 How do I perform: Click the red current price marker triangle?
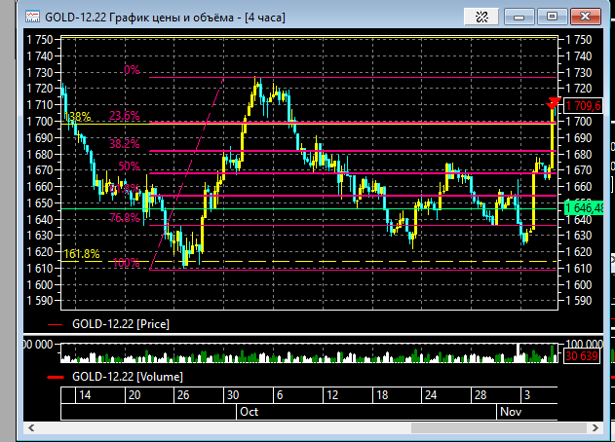554,103
